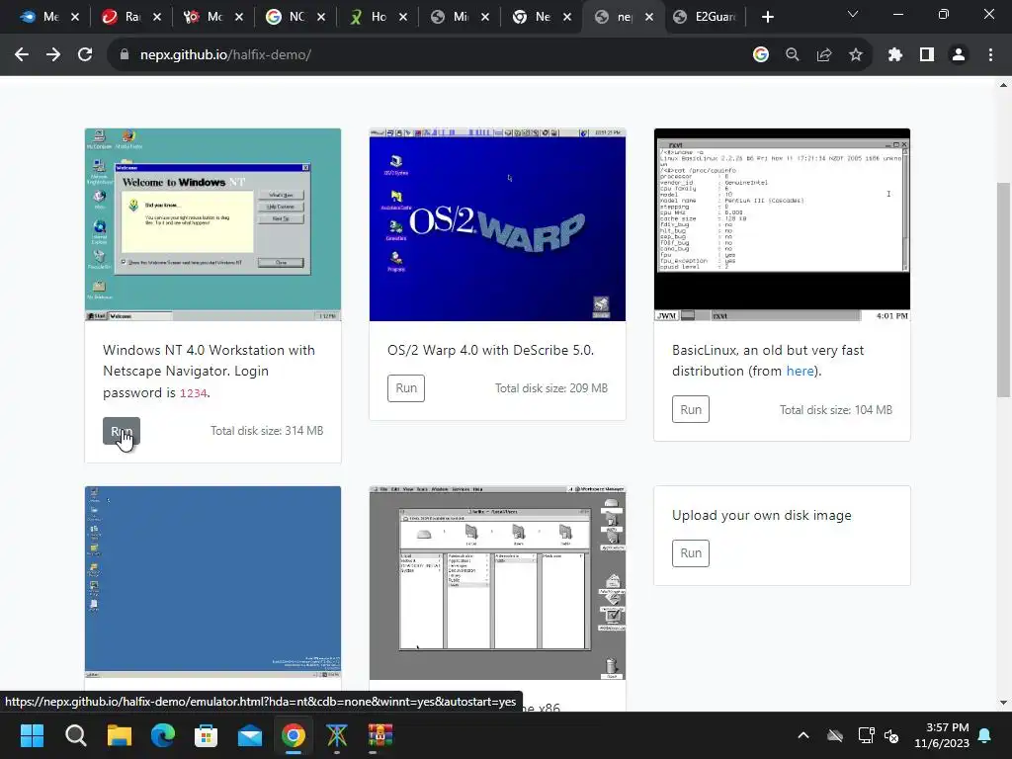Click the gray workspace manager screenshot thumbnail

[x=498, y=583]
